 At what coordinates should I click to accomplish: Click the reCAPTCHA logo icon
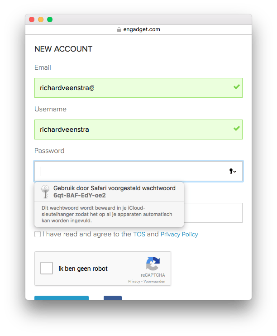[x=153, y=264]
